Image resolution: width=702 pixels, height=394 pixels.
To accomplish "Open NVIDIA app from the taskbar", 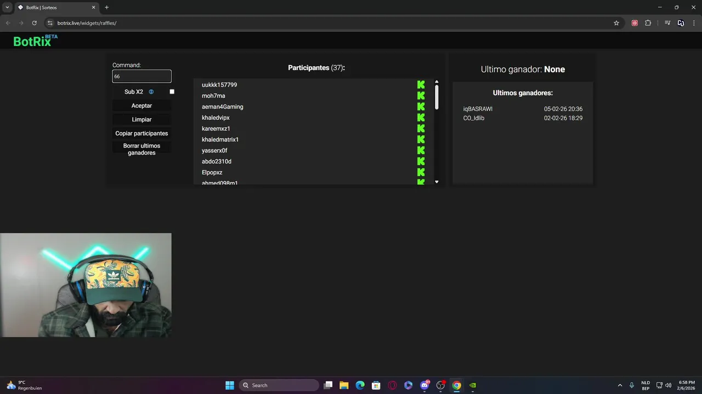I will [x=473, y=385].
